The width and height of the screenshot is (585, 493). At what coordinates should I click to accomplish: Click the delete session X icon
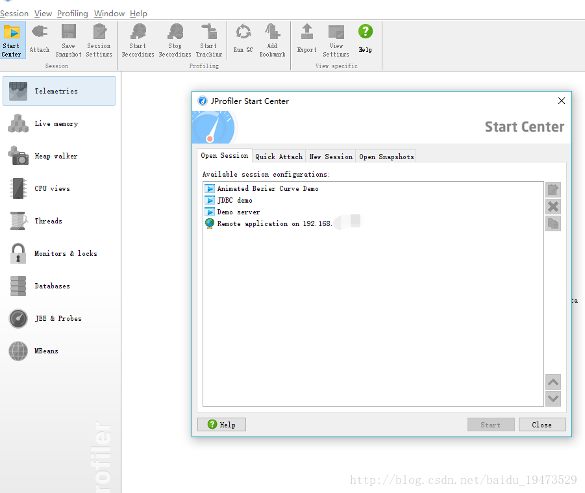coord(553,207)
